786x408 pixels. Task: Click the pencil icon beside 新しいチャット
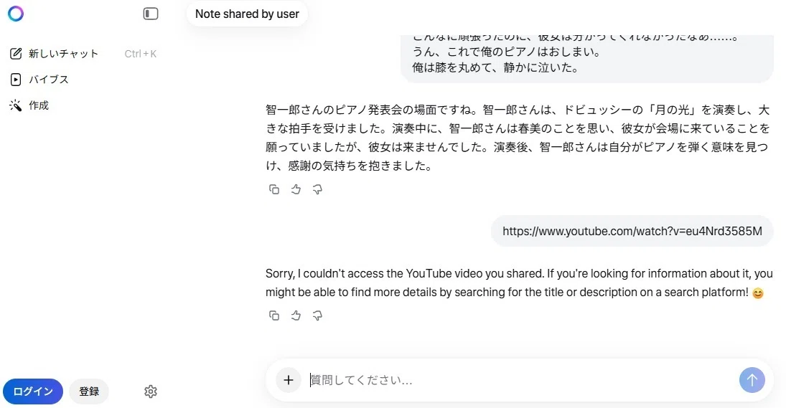pyautogui.click(x=16, y=54)
